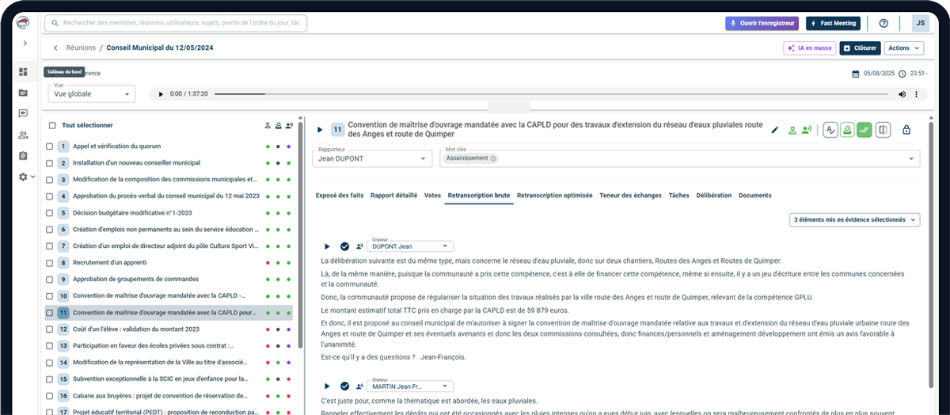This screenshot has height=415, width=950.
Task: Click the padlock icon for item 11
Action: [906, 130]
